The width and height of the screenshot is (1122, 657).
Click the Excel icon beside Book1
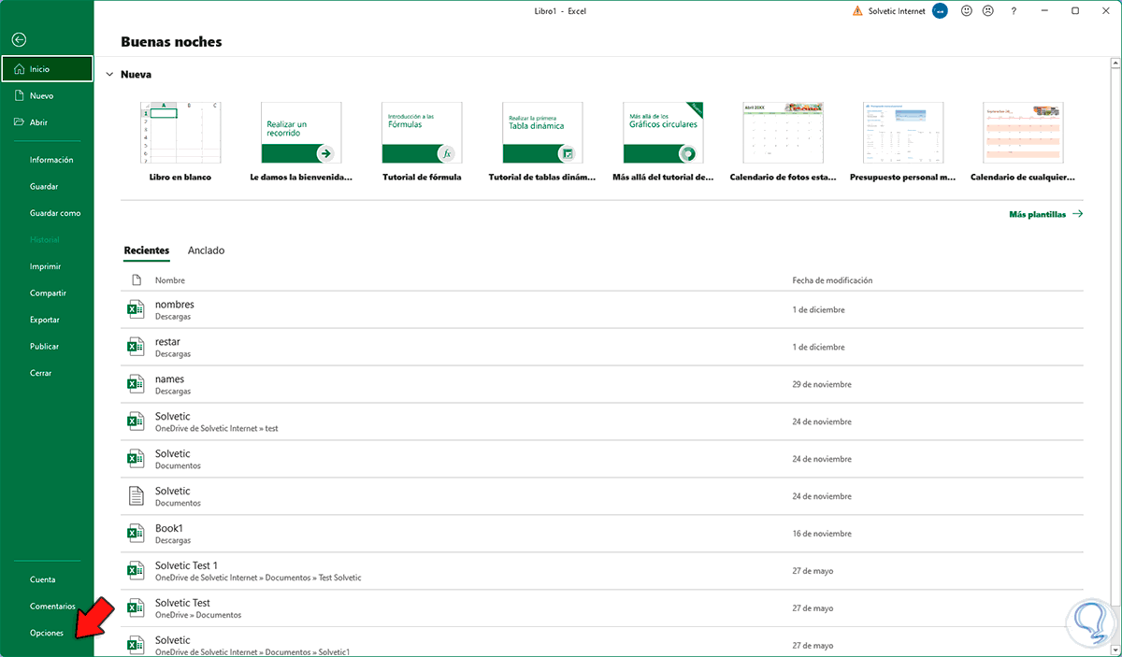(x=136, y=534)
